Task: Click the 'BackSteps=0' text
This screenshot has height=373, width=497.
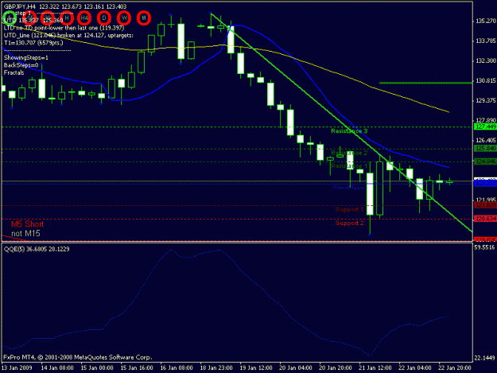Action: (x=21, y=65)
